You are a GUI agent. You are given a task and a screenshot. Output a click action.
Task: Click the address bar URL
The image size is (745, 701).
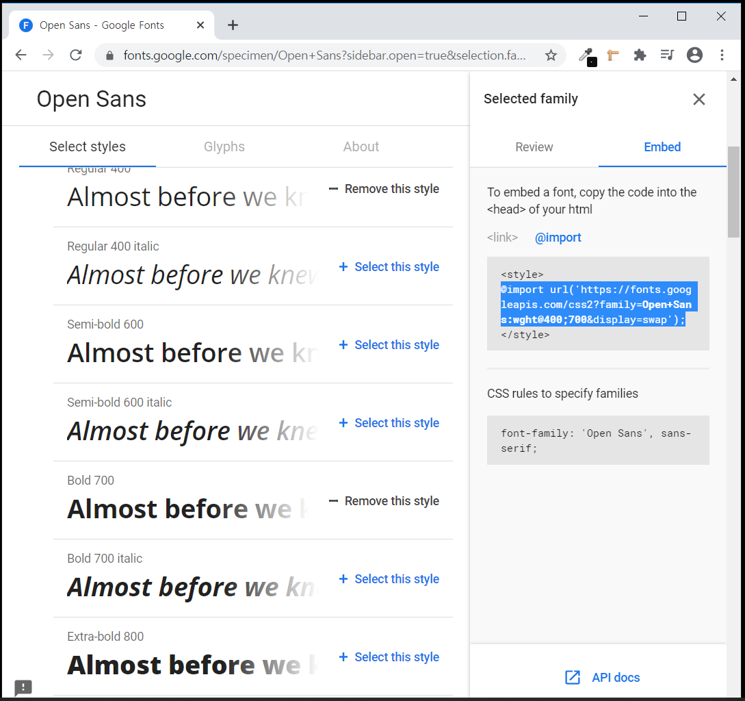[x=324, y=55]
